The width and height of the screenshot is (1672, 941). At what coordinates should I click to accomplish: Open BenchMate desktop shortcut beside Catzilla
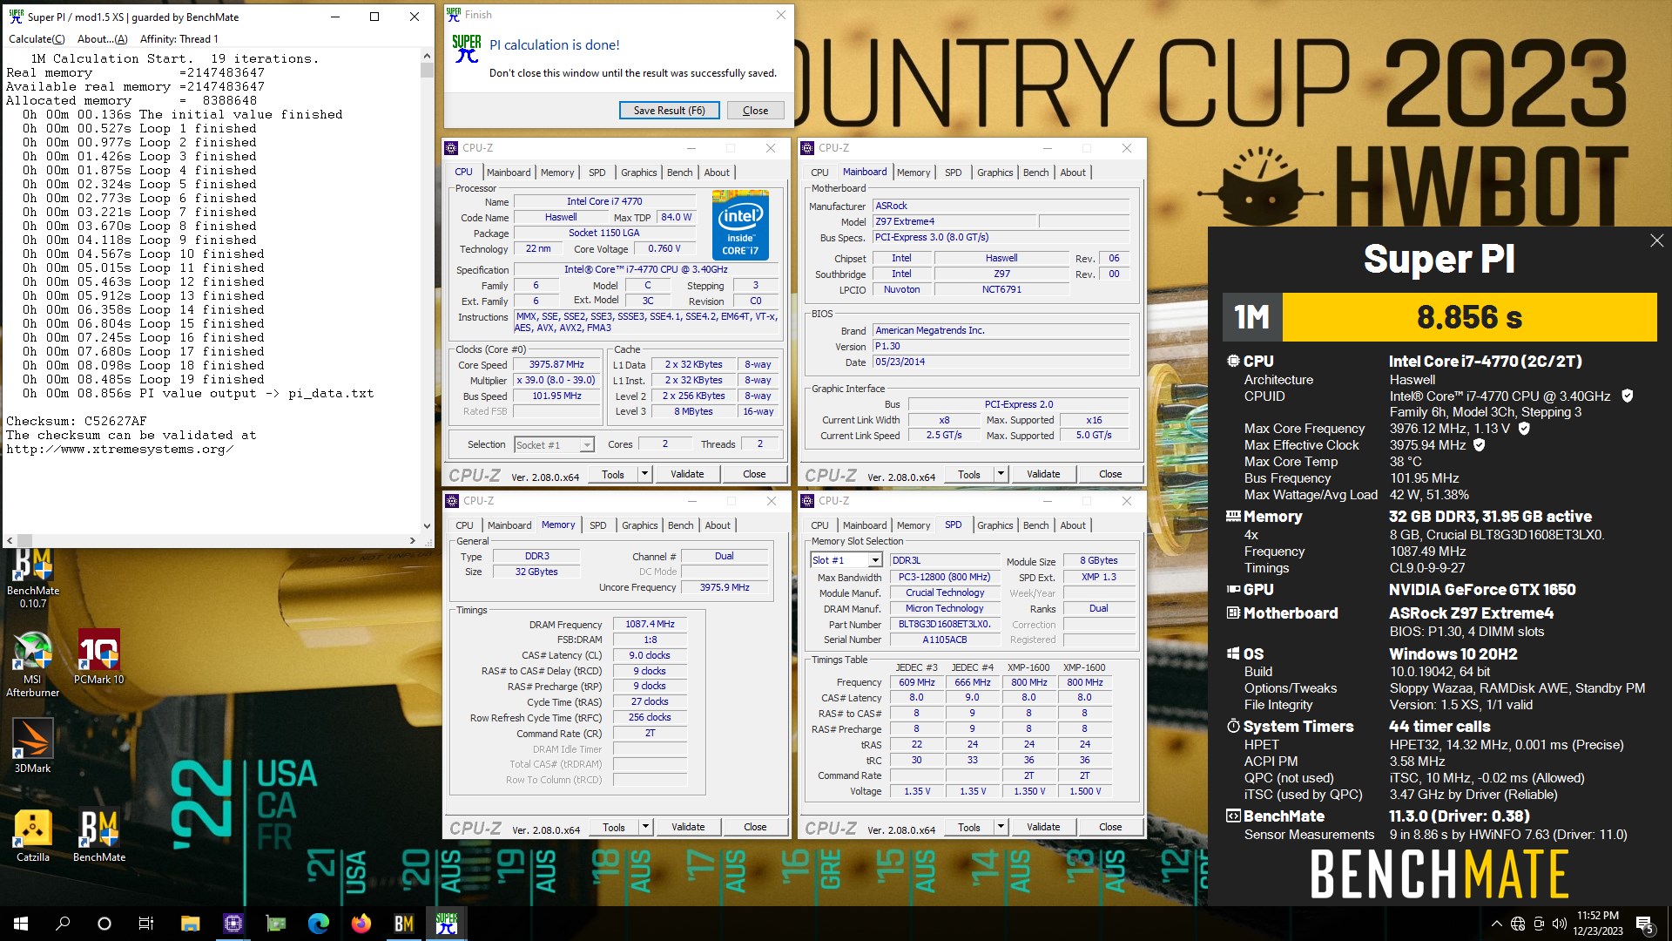tap(99, 836)
